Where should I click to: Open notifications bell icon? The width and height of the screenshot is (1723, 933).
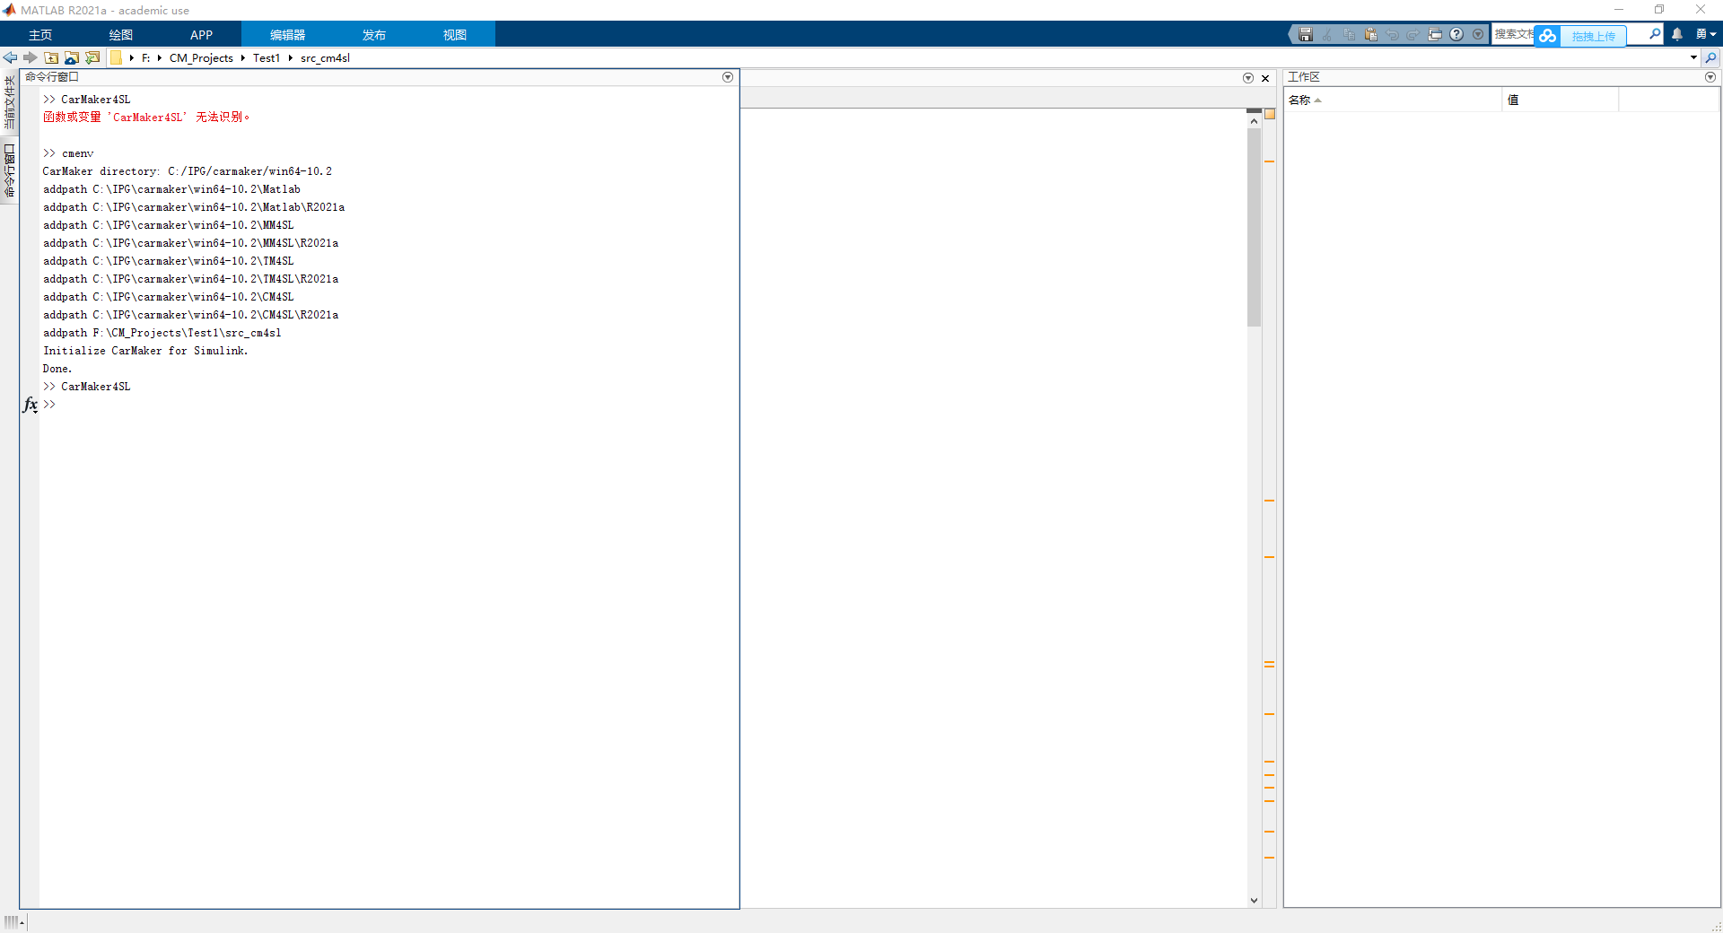pos(1677,34)
